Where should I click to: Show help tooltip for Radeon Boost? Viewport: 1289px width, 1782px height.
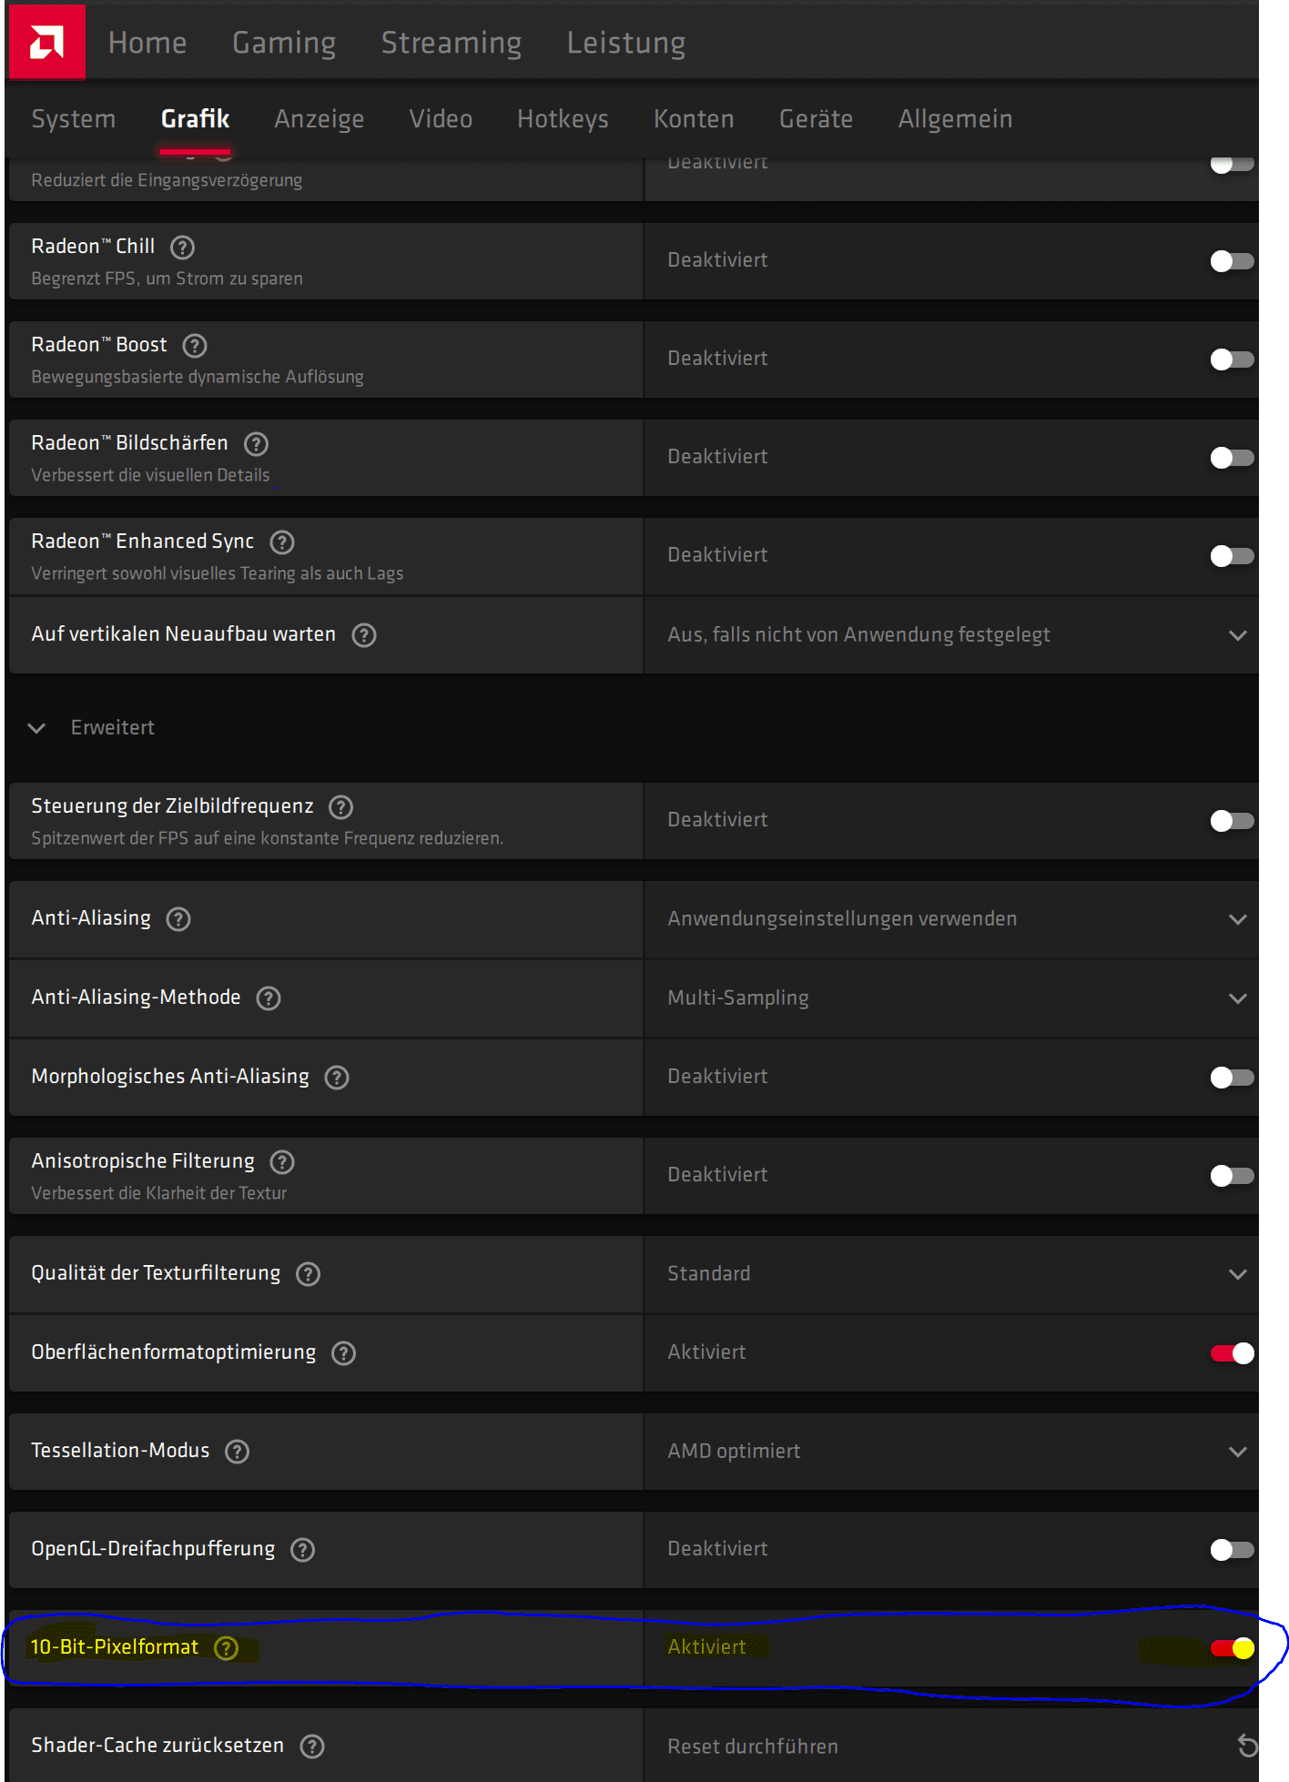pos(195,345)
